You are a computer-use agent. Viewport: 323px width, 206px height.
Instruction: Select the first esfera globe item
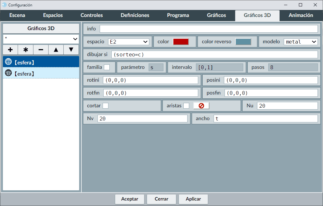pos(41,62)
